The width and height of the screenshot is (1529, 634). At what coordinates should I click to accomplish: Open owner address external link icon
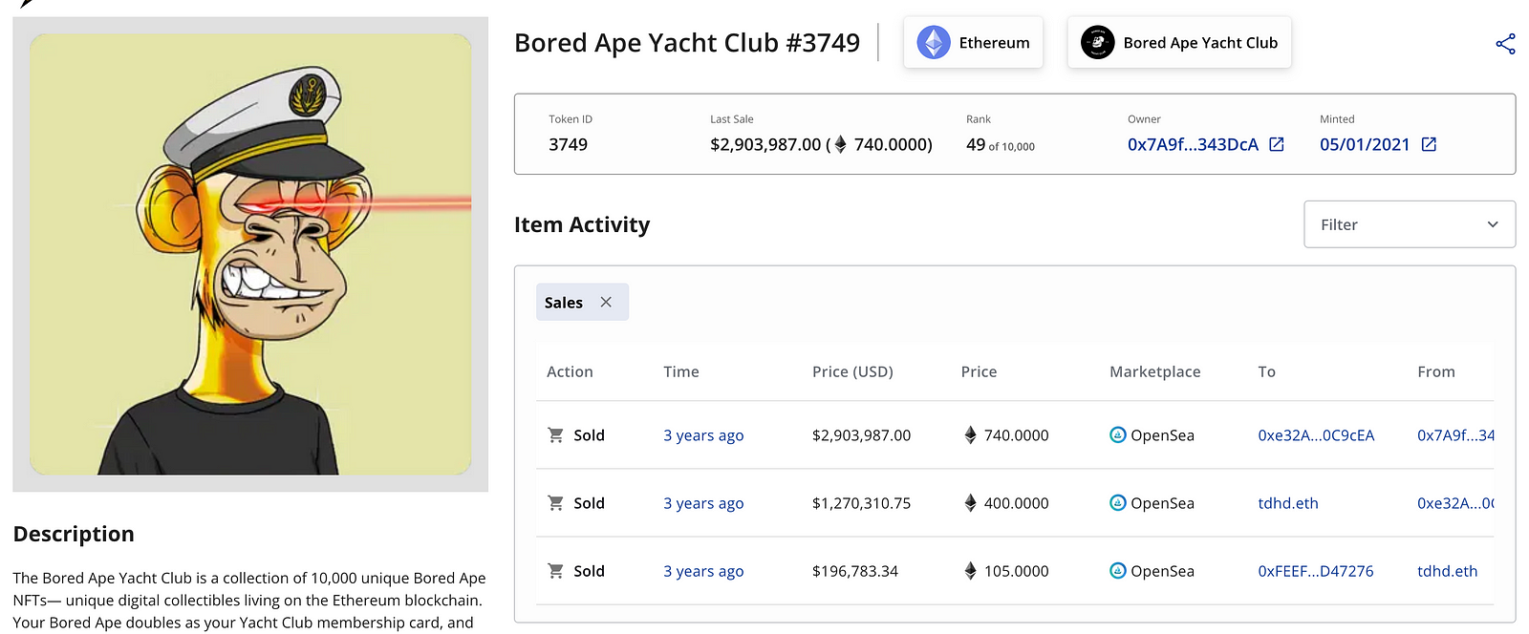(x=1277, y=144)
